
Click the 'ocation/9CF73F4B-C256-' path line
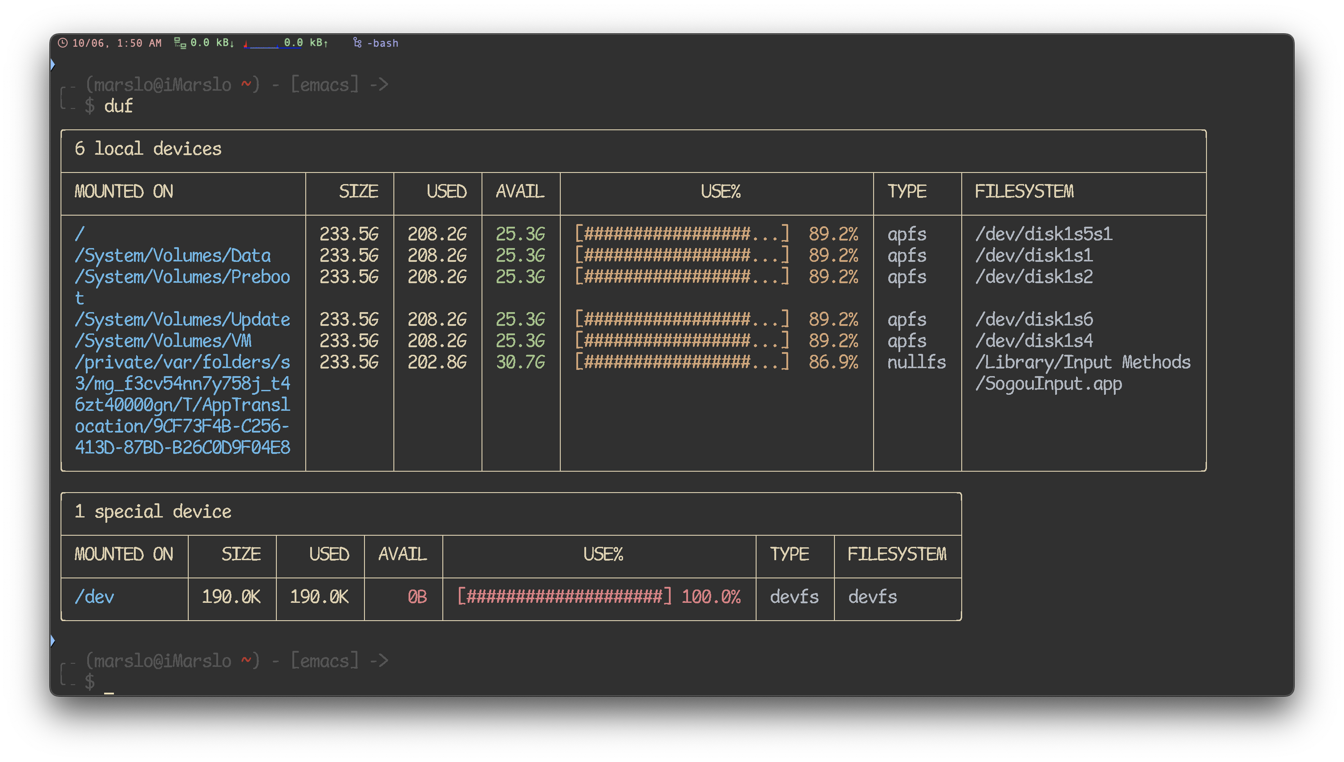pos(182,426)
